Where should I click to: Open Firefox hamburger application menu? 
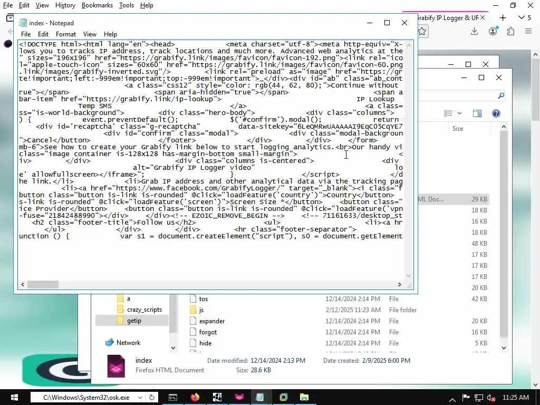528,31
